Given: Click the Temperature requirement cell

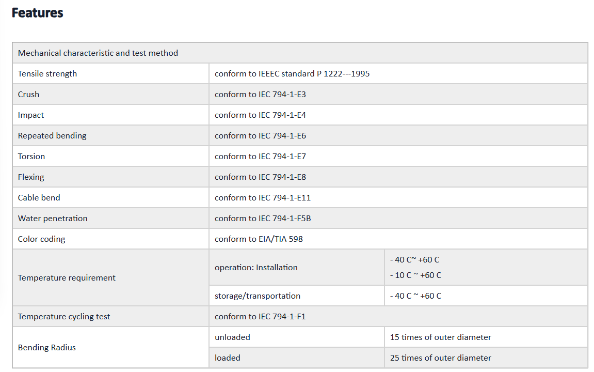Looking at the screenshot, I should click(110, 277).
